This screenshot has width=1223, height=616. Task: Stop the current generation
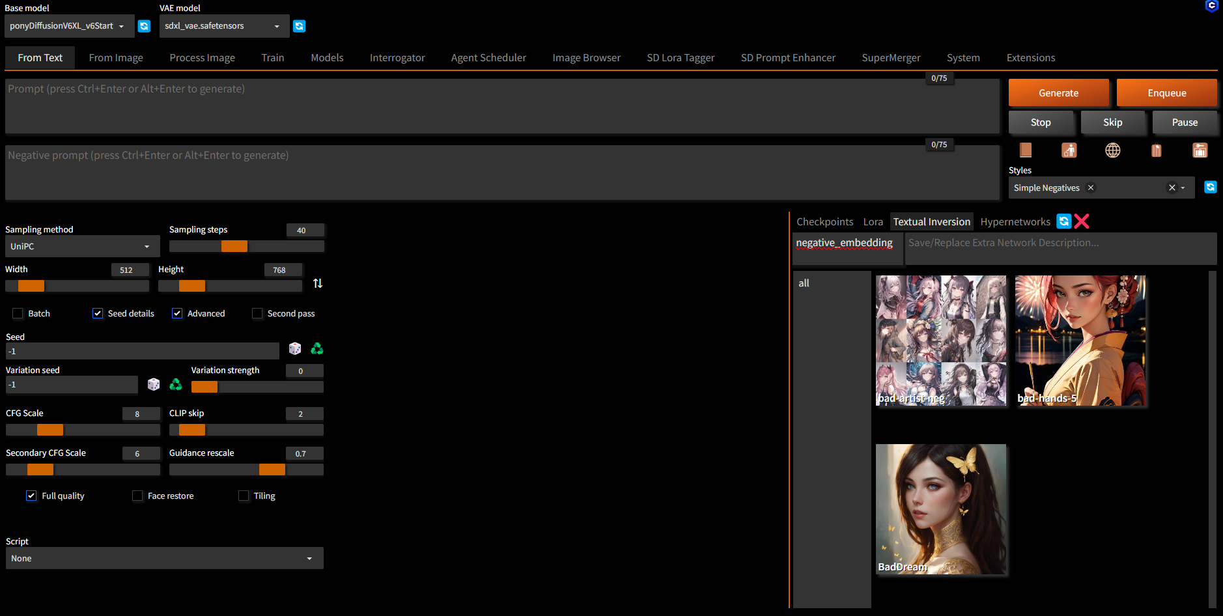[x=1041, y=122]
